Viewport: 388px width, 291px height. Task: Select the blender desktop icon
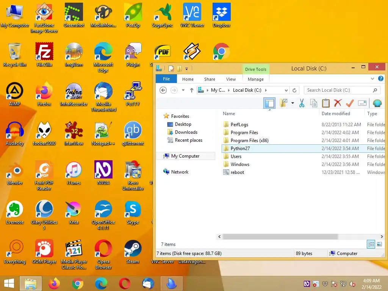(x=14, y=173)
